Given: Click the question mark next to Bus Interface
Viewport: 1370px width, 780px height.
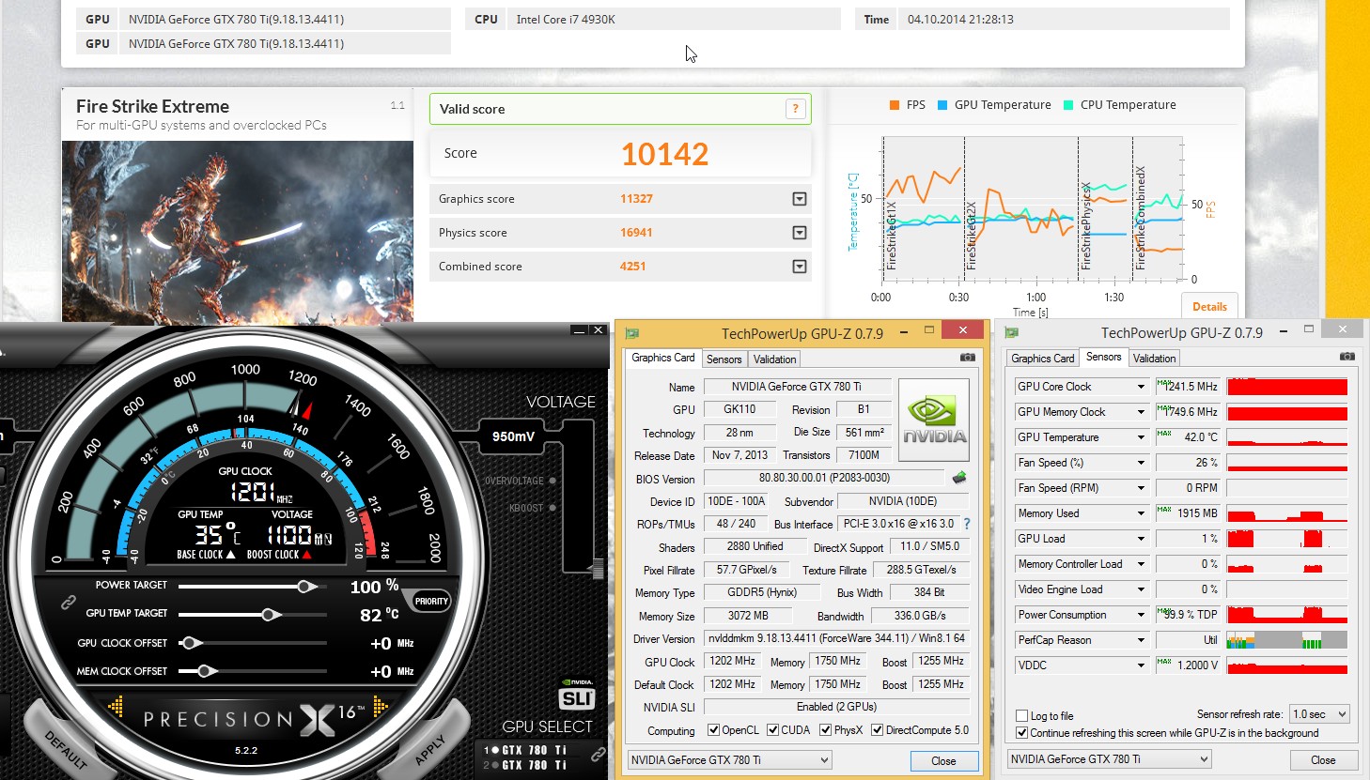Looking at the screenshot, I should pyautogui.click(x=967, y=524).
